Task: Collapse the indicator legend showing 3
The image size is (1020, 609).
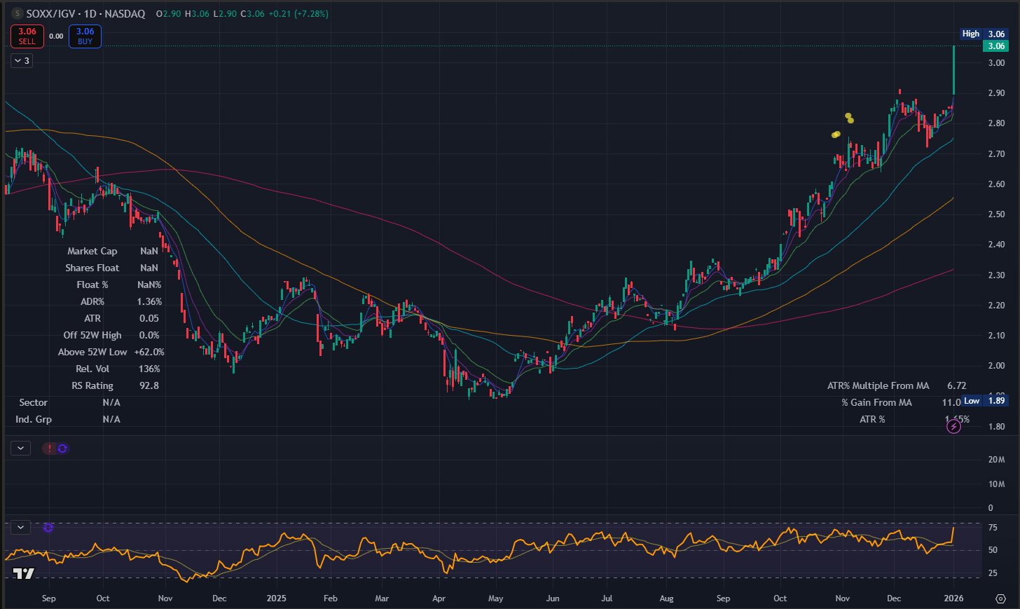Action: [x=22, y=61]
